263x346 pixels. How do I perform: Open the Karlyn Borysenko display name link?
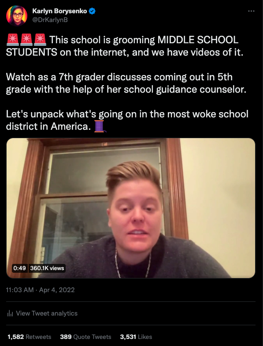pos(60,11)
